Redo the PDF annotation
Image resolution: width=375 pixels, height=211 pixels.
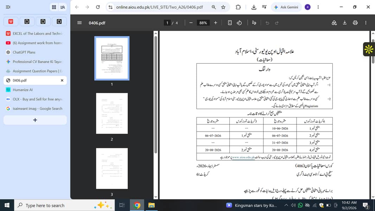277,23
